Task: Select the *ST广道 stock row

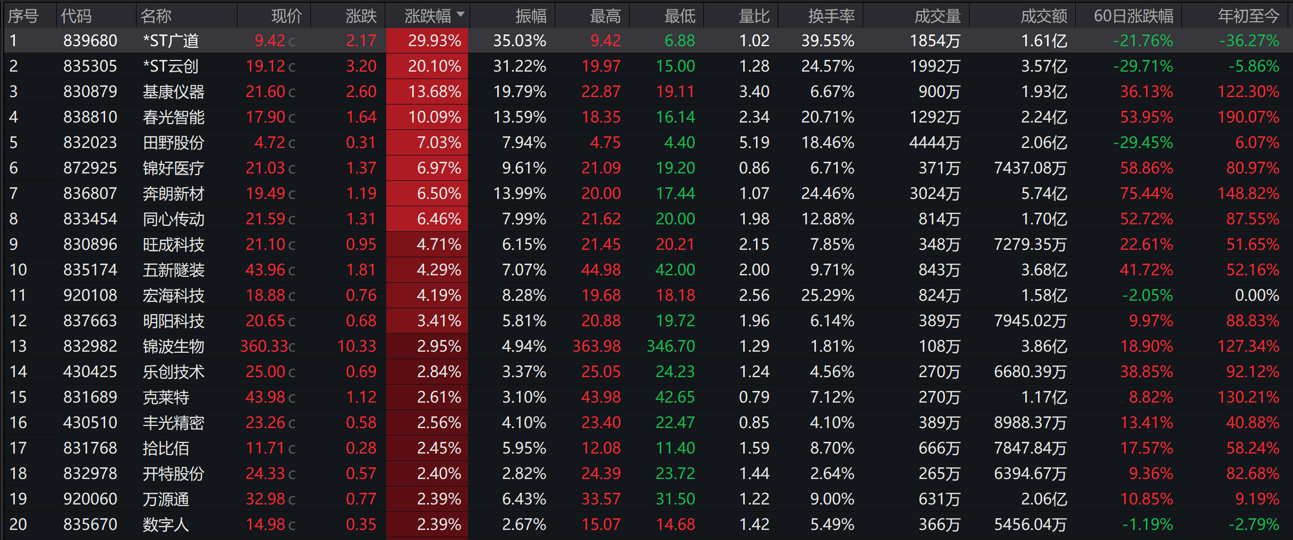Action: (171, 41)
